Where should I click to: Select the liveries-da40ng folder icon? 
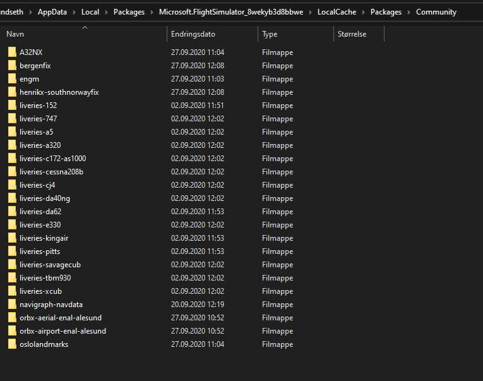[x=12, y=198]
